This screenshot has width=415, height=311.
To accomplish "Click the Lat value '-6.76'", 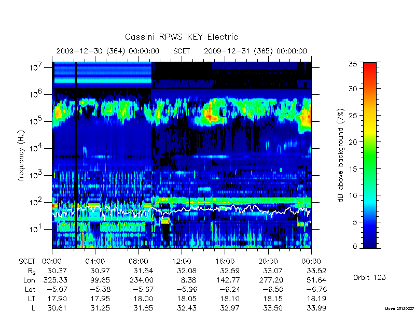I will click(x=316, y=289).
